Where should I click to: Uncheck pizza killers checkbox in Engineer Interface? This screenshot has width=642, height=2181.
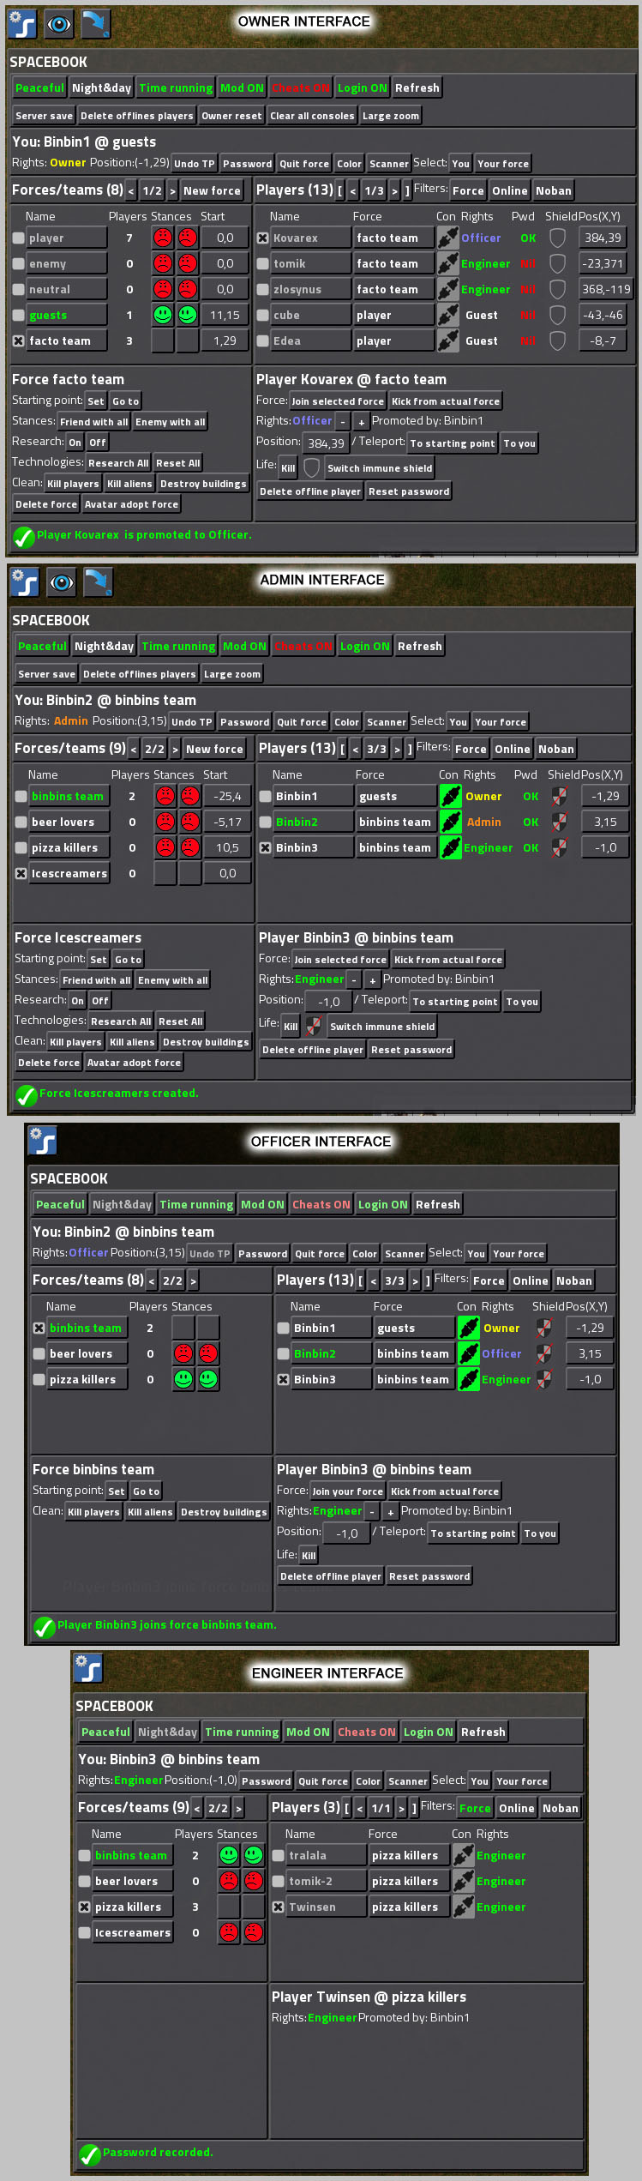coord(84,1907)
